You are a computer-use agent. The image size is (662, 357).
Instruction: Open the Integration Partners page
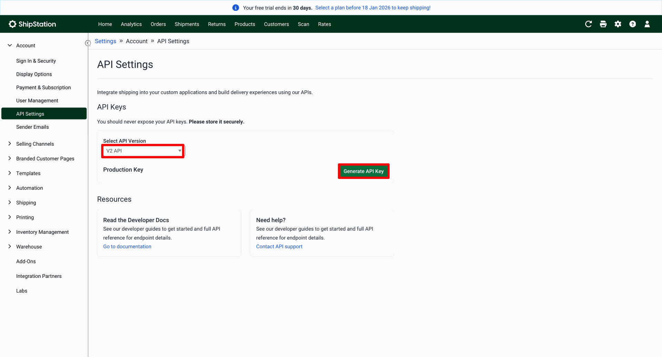click(x=39, y=276)
